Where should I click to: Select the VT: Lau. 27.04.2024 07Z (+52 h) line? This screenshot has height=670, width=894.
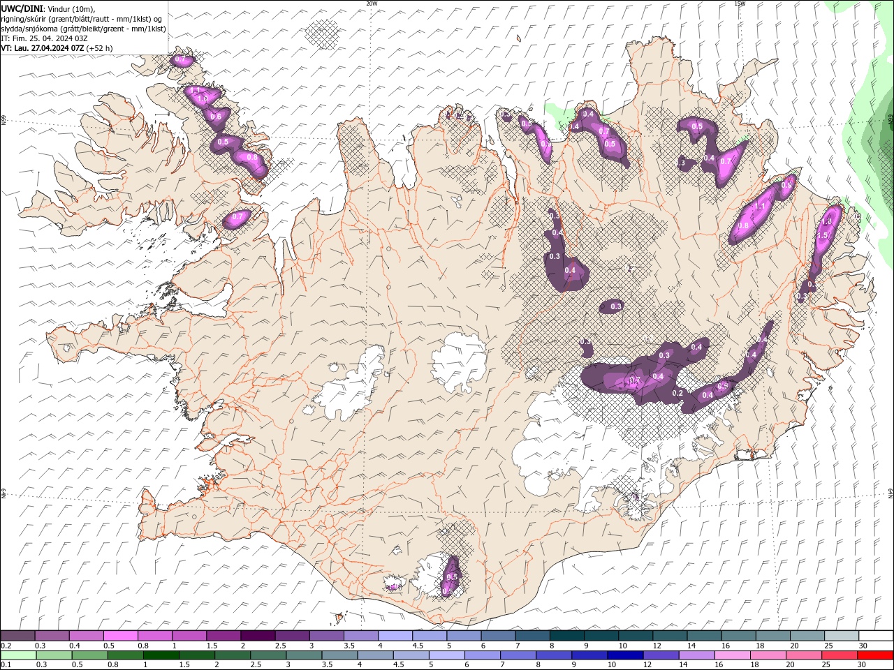coord(57,48)
